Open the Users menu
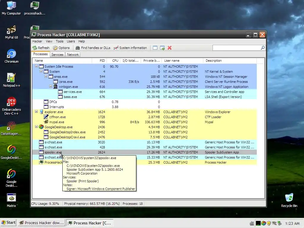This screenshot has width=304, height=228. pos(71,41)
